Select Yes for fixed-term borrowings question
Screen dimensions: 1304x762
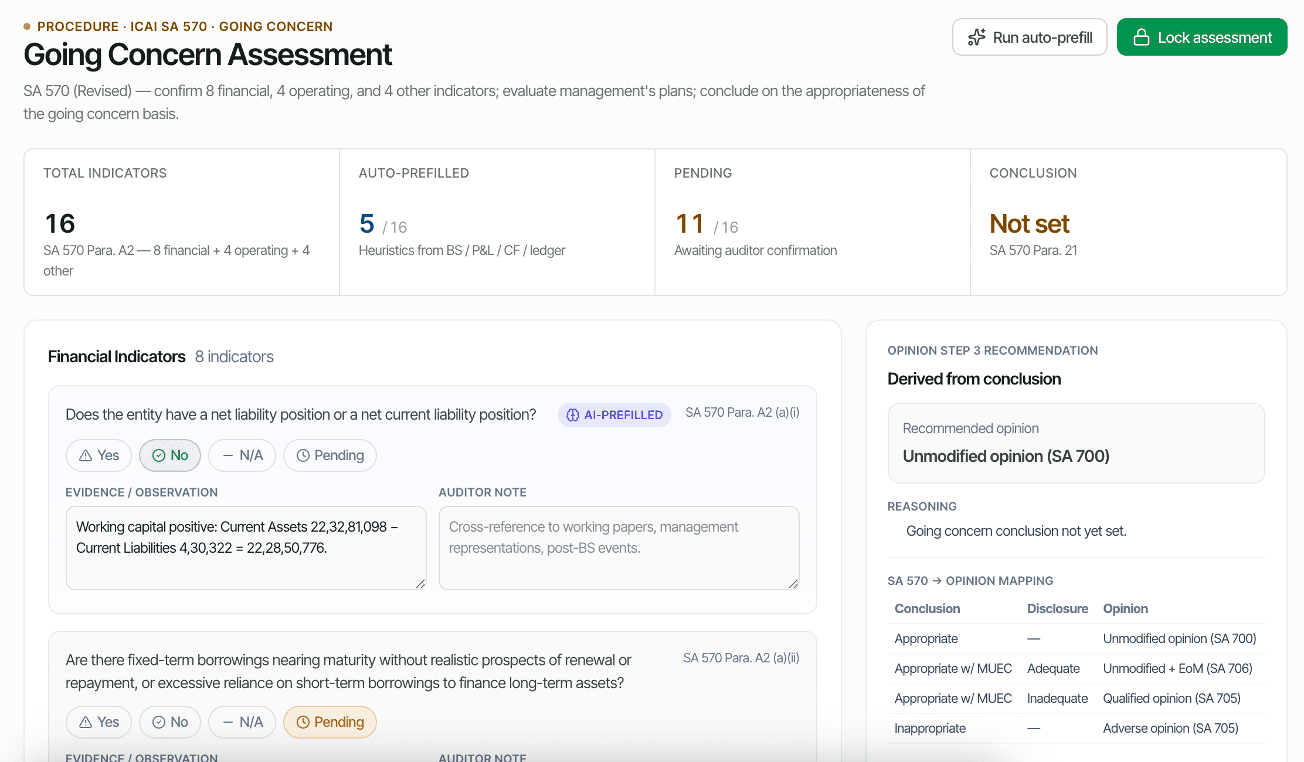(x=99, y=722)
